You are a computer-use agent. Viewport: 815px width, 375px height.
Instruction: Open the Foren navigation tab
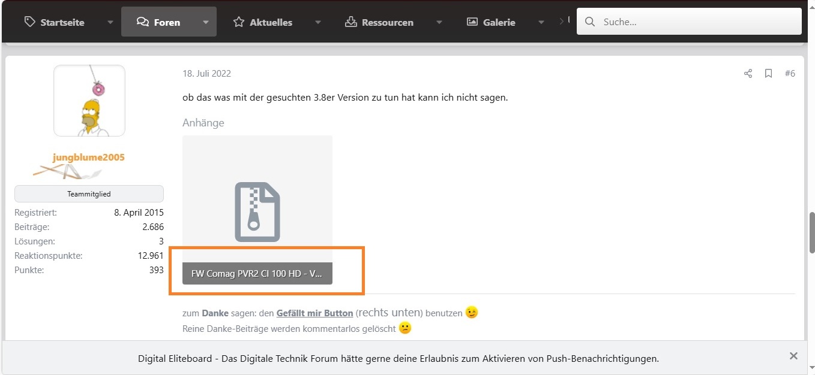[x=158, y=22]
